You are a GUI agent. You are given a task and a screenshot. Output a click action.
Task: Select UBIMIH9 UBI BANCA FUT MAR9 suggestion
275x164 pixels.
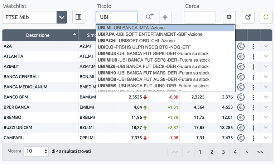(x=165, y=73)
